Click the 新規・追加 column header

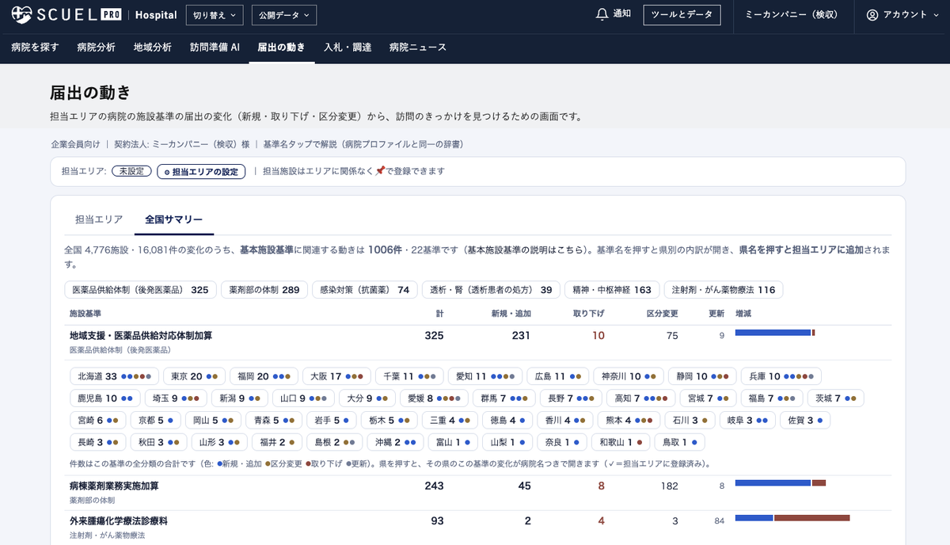pos(511,314)
